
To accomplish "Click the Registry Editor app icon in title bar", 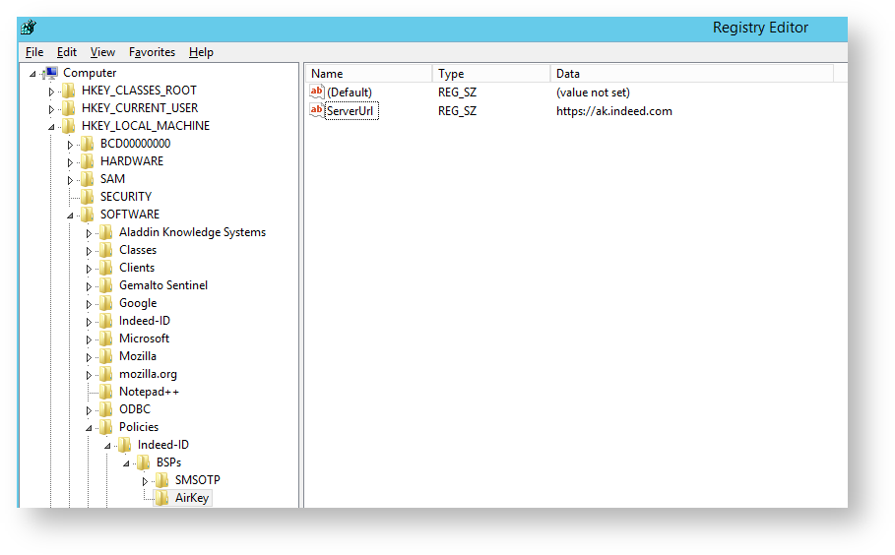I will 29,28.
